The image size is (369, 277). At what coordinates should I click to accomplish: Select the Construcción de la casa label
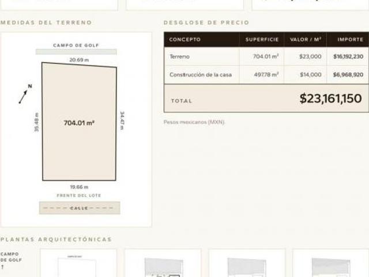click(201, 74)
